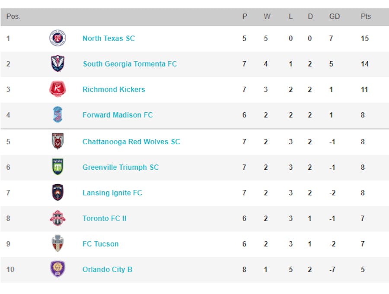This screenshot has height=294, width=389.
Task: Click the Lansing Ignite FC badge
Action: 57,193
